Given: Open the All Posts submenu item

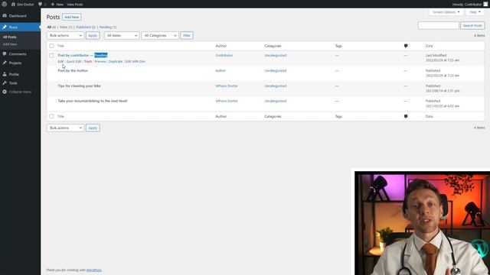Looking at the screenshot, I should coord(10,37).
